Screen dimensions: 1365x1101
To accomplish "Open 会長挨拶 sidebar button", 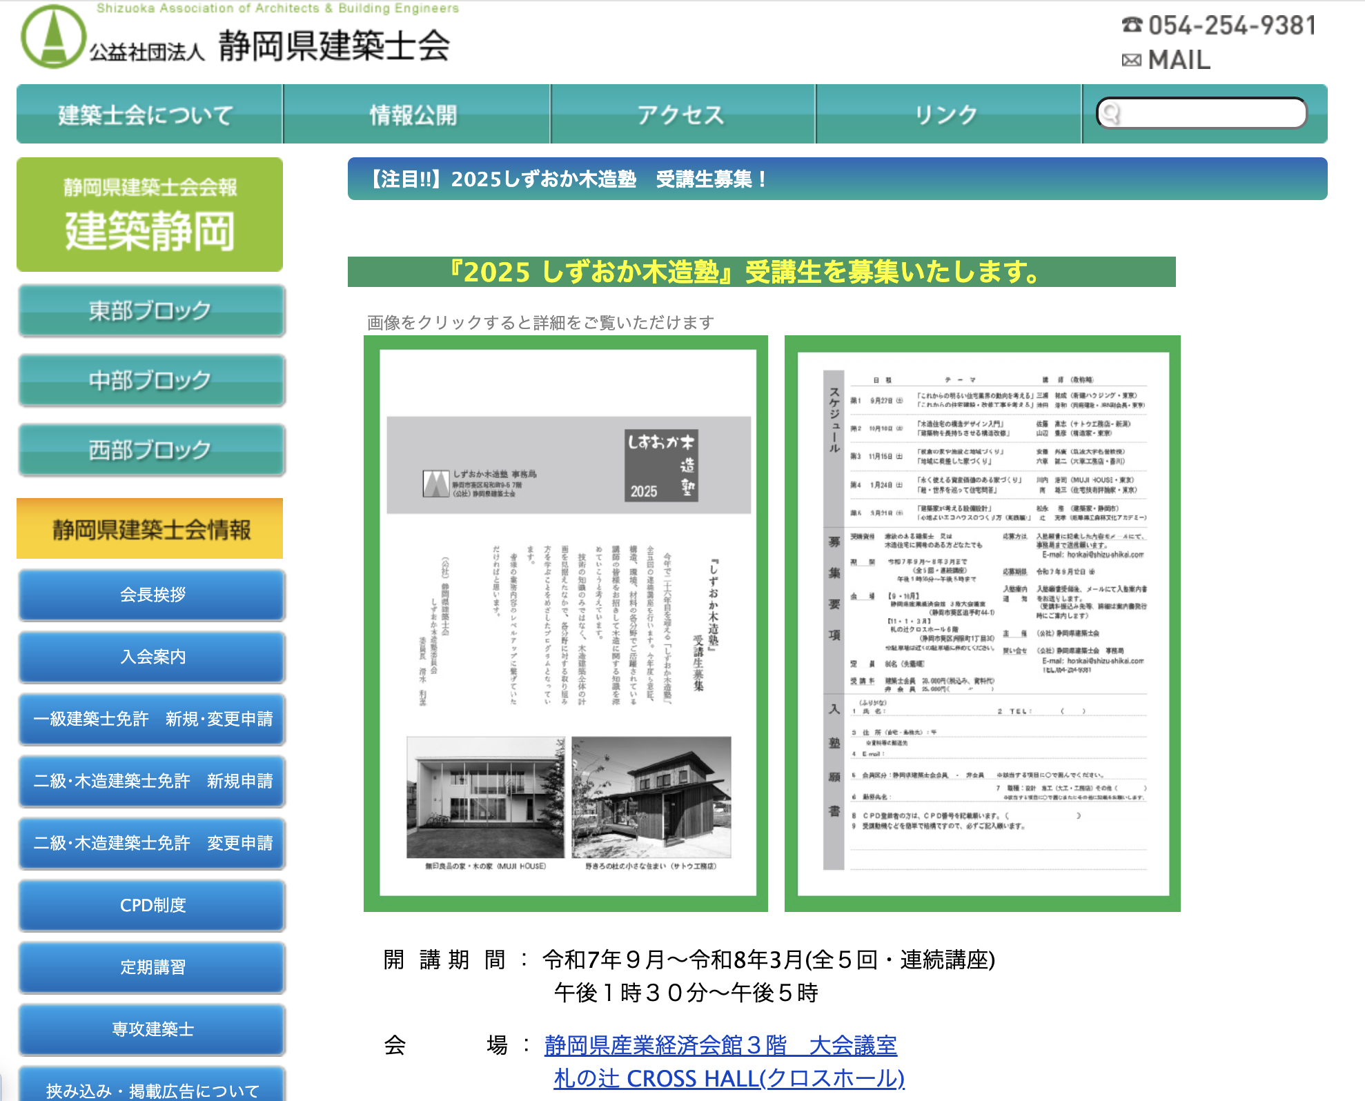I will tap(152, 595).
